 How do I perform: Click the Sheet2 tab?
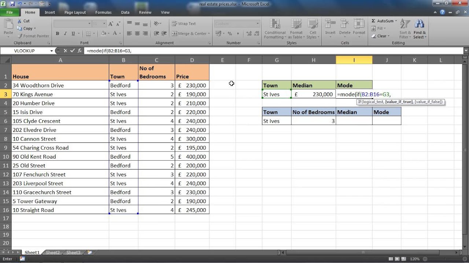[x=52, y=252]
